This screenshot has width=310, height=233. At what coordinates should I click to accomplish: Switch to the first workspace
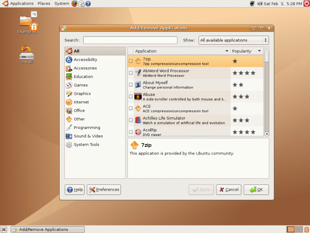tap(291, 230)
